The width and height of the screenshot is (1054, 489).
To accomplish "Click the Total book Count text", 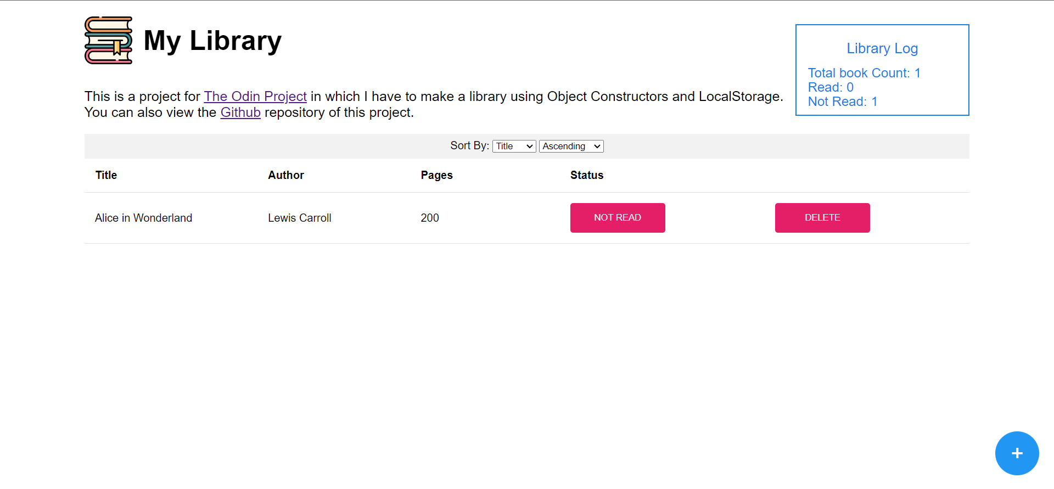I will (x=864, y=72).
